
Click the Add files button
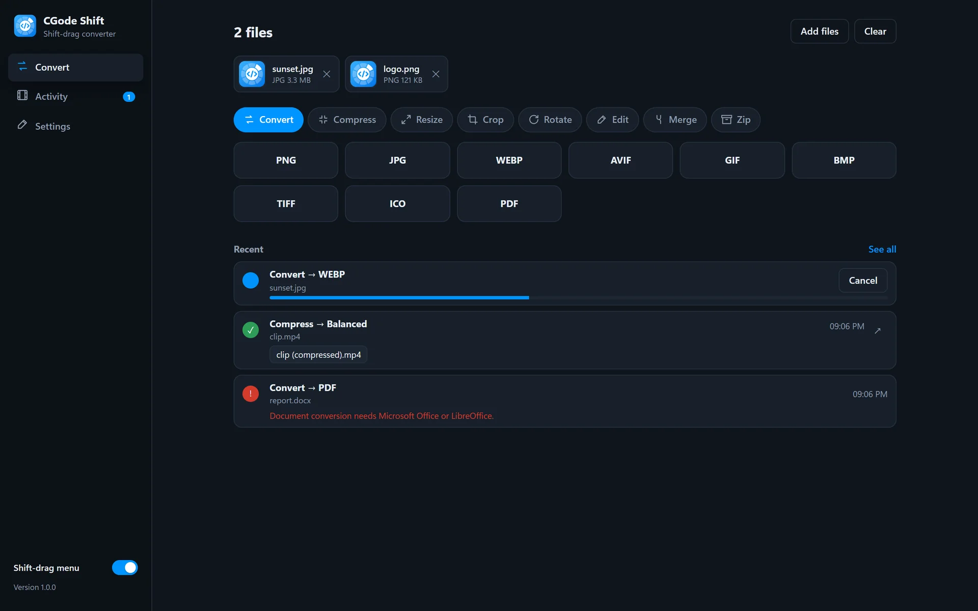[819, 32]
